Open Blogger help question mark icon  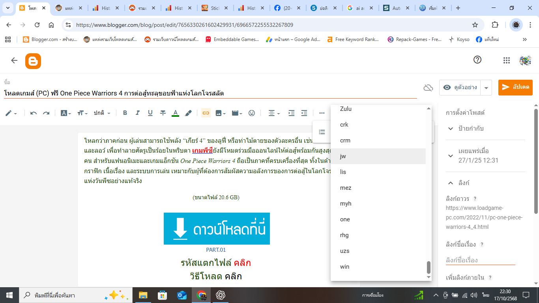tap(477, 60)
